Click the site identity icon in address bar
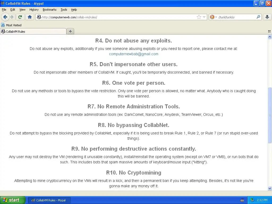 39,17
